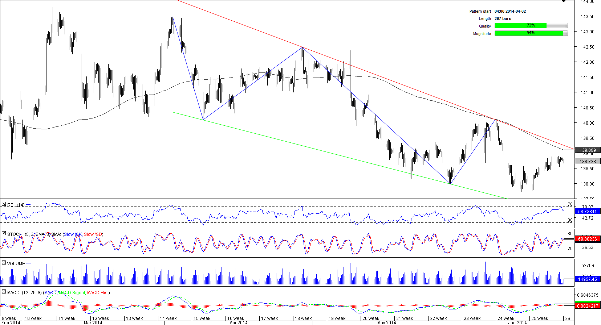Click the 20 week label on time axis
This screenshot has height=325, width=601.
click(371, 318)
